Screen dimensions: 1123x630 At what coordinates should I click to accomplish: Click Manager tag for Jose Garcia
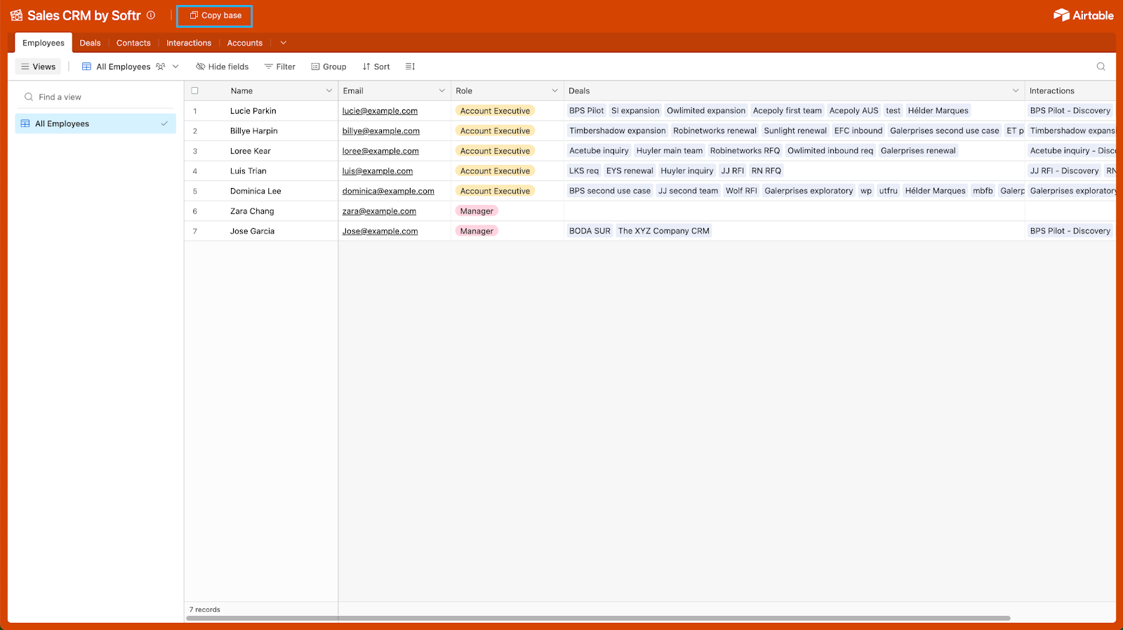pyautogui.click(x=477, y=231)
